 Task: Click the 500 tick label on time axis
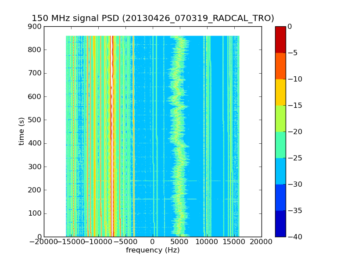click(35, 120)
